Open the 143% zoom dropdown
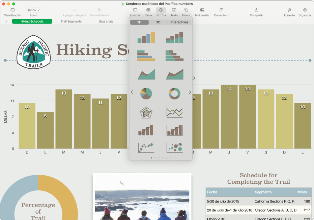Viewport: 314px width, 220px height. click(33, 10)
